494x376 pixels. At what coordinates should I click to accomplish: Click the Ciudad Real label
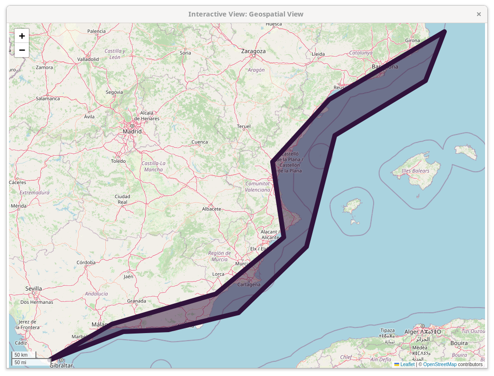[x=122, y=200]
